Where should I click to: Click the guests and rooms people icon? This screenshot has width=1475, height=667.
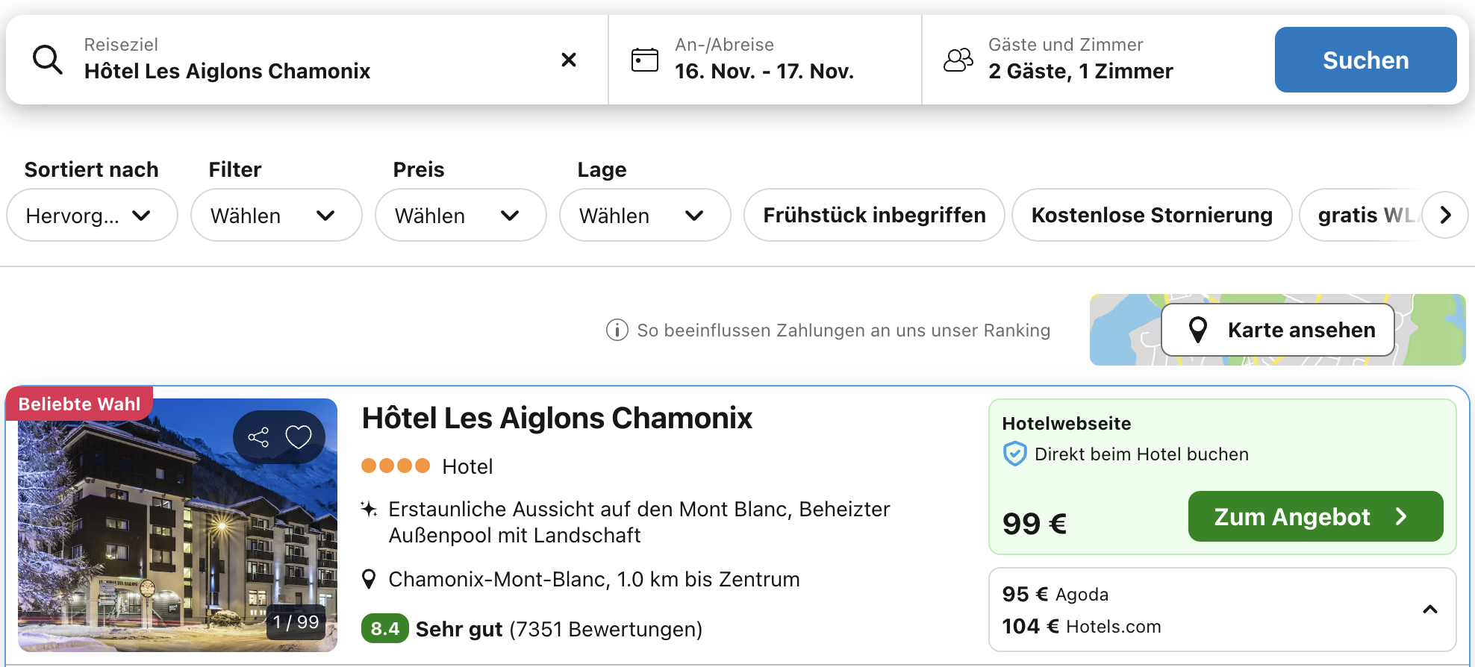click(958, 60)
